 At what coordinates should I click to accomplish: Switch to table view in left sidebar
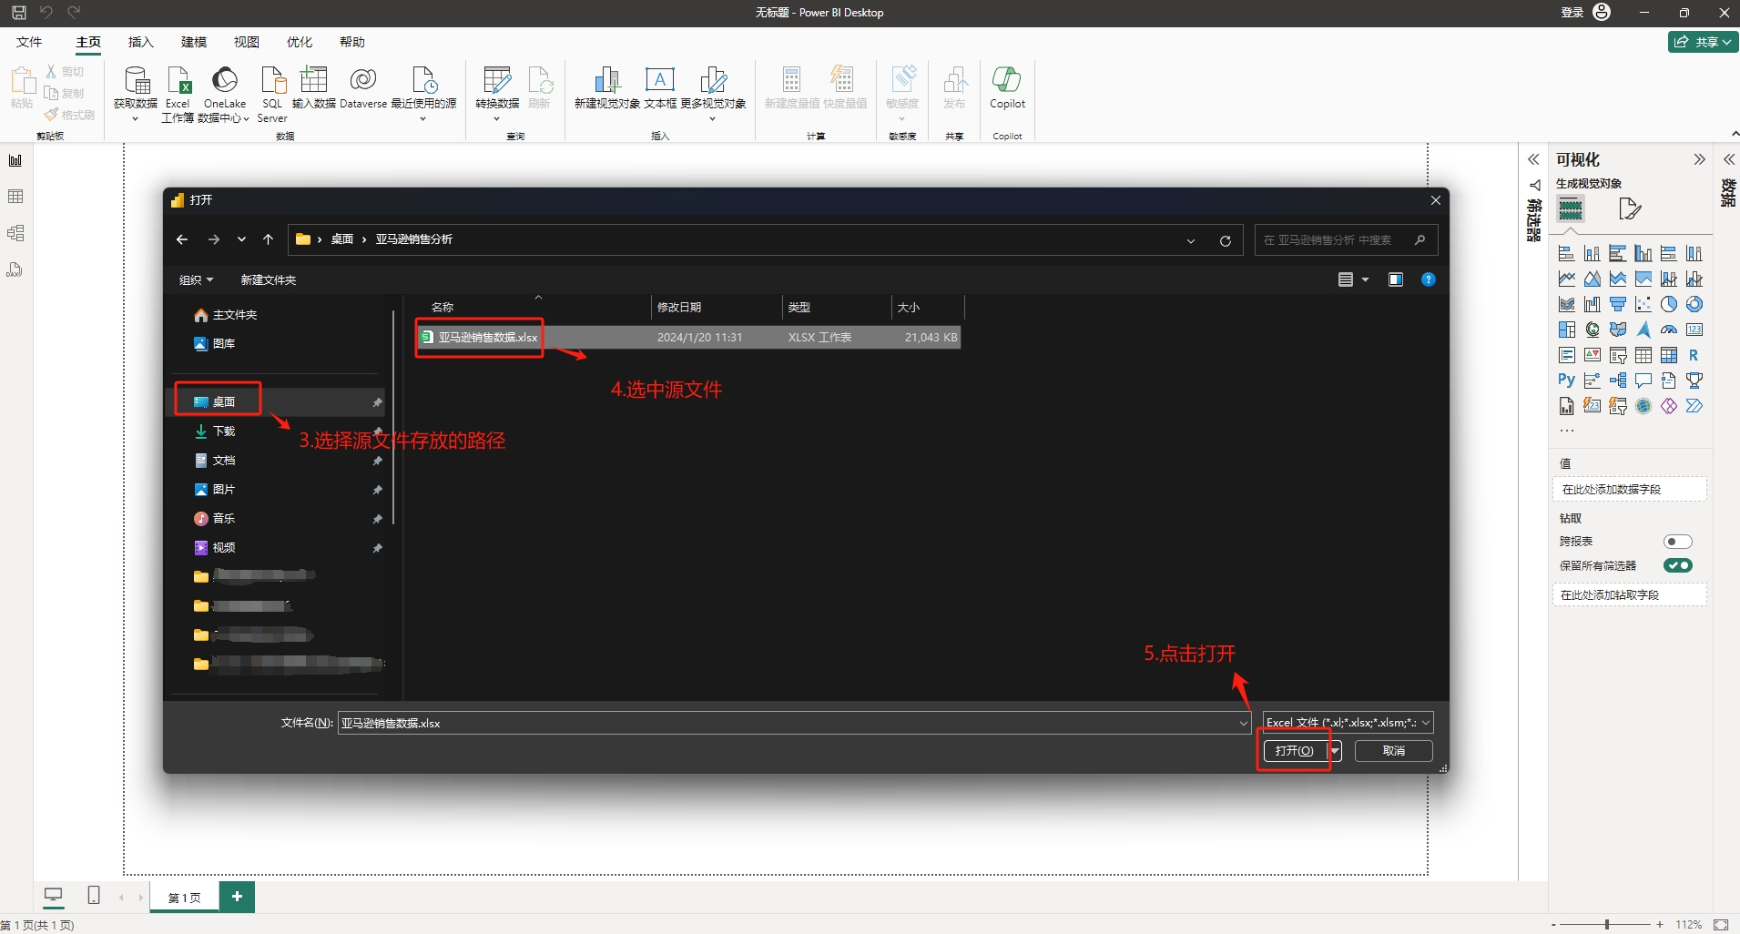pyautogui.click(x=15, y=197)
